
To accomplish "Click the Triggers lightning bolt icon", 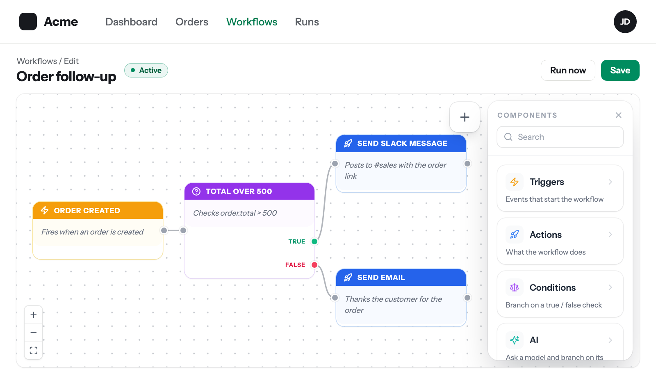I will pyautogui.click(x=515, y=182).
